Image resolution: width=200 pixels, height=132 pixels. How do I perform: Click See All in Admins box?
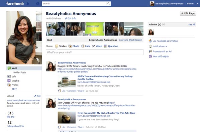pyautogui.click(x=192, y=25)
